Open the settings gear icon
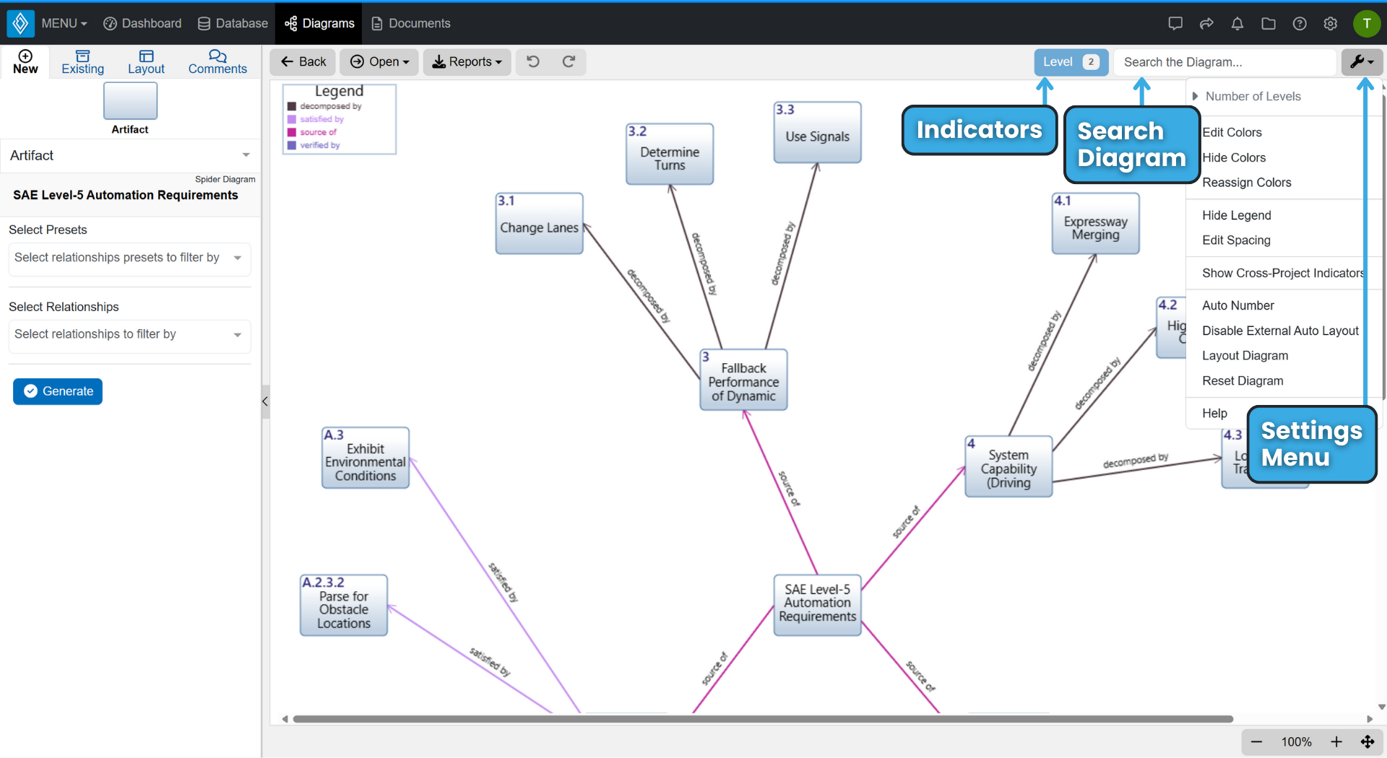 click(x=1331, y=23)
